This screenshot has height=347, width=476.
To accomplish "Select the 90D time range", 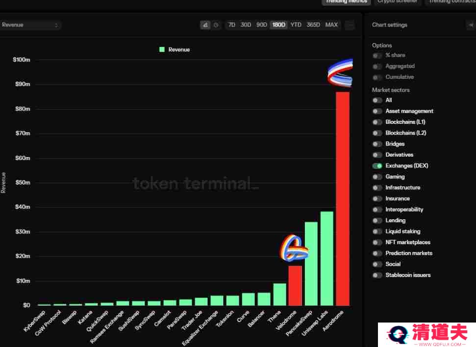I will tap(261, 25).
